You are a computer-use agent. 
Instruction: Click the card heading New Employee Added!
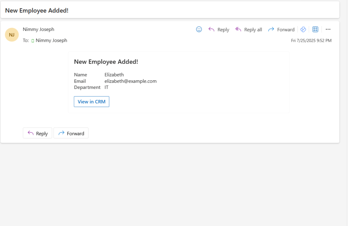[x=106, y=62]
